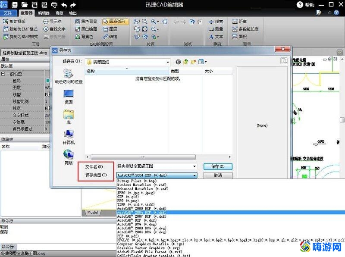Go up one folder level icon
The image size is (345, 257).
(x=186, y=62)
